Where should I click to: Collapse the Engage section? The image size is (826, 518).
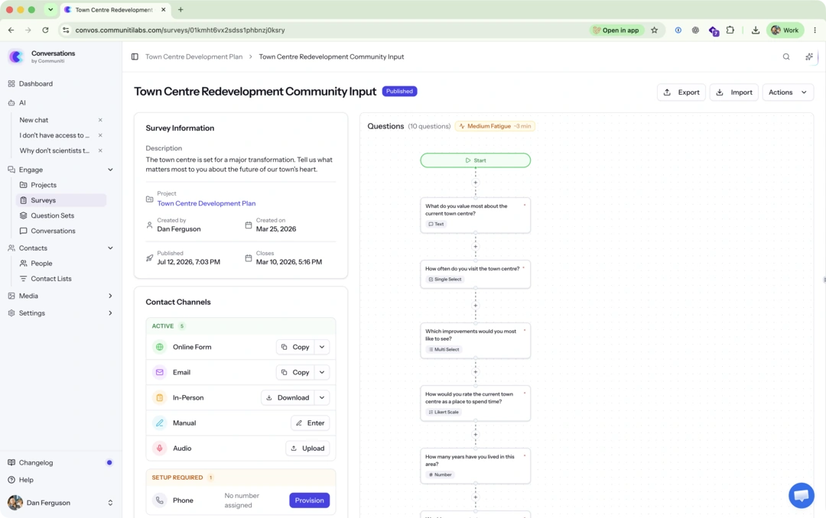[x=110, y=170]
